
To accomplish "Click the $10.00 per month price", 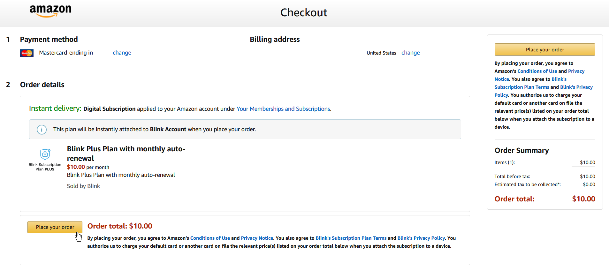I will coord(88,167).
